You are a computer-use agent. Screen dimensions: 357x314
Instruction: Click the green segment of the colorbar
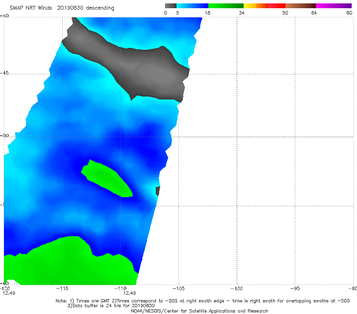point(226,6)
